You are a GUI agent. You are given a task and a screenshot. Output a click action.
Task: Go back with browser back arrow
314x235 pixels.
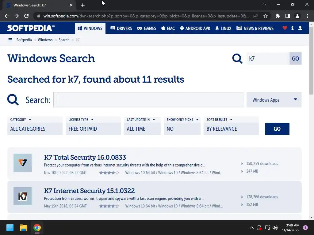7,16
